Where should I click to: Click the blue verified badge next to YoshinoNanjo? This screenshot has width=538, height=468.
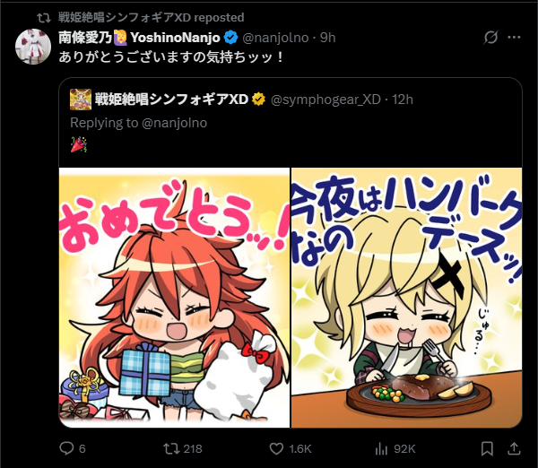click(231, 38)
